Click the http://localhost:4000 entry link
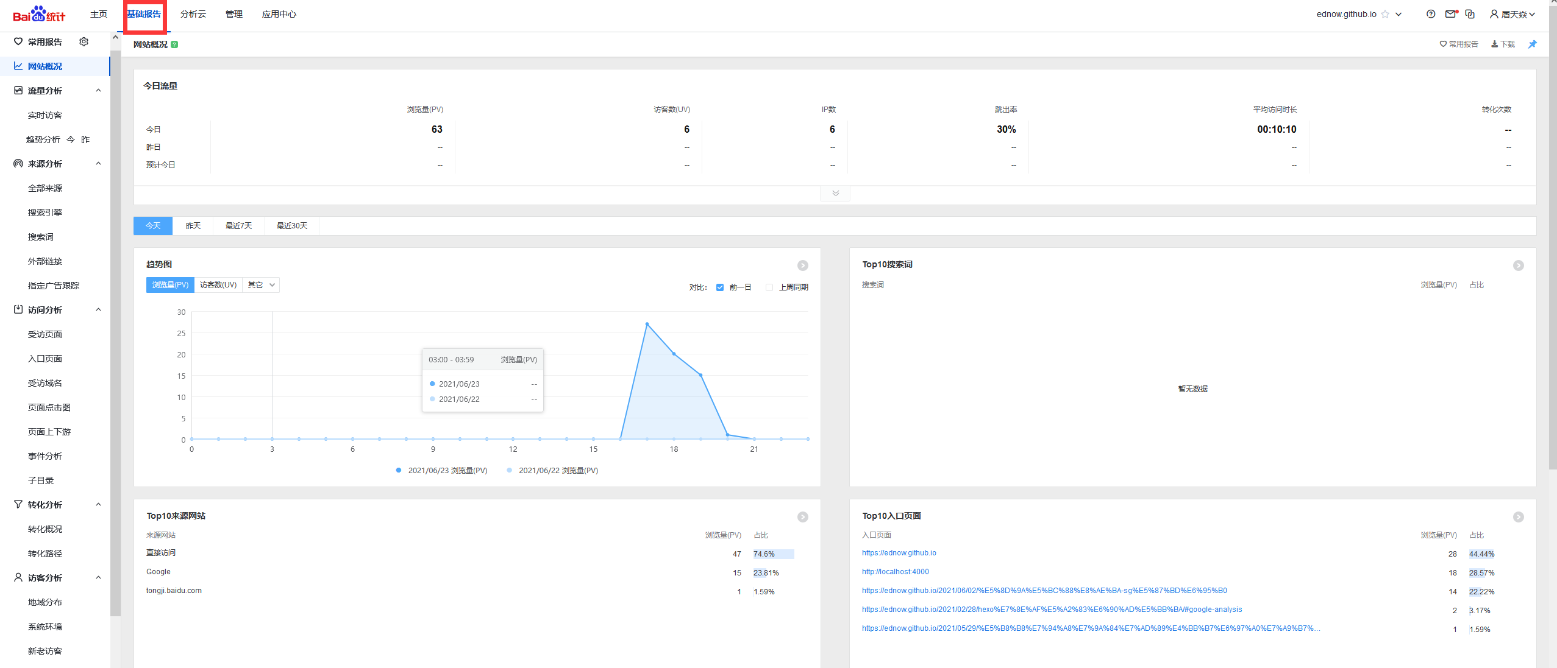This screenshot has height=668, width=1557. (x=895, y=572)
